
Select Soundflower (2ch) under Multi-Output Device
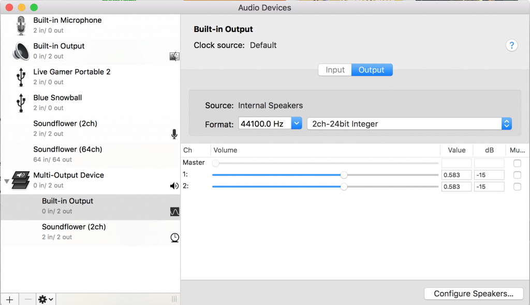[90, 232]
